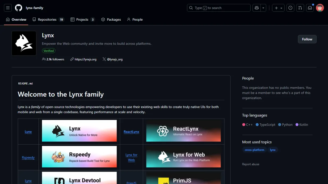The image size is (328, 184).
Task: Click the user profile avatar
Action: 320,8
